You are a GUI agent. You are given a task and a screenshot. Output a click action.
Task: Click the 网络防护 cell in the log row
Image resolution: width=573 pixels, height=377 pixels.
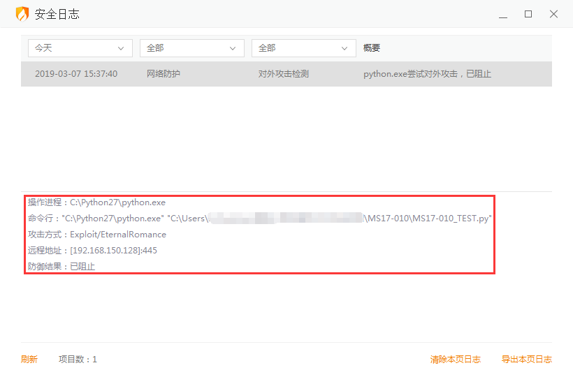point(164,74)
